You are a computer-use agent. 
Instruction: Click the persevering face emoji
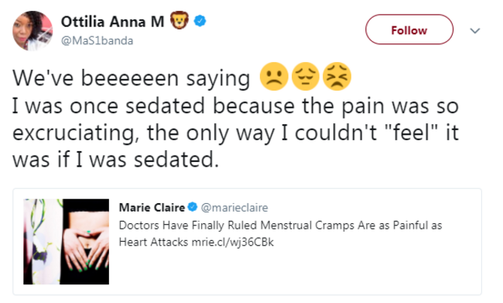coord(337,77)
